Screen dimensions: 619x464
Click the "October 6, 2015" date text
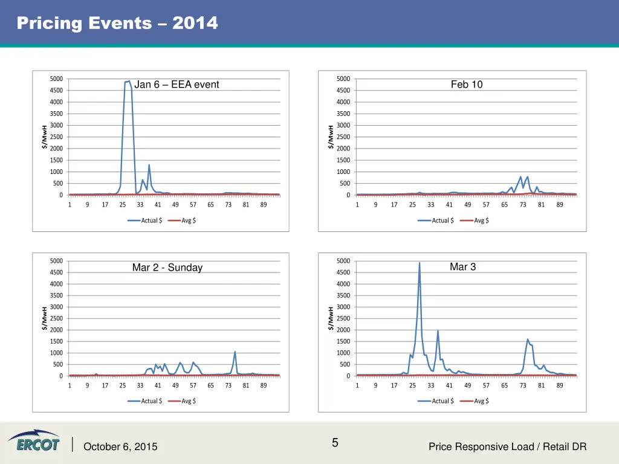(120, 447)
